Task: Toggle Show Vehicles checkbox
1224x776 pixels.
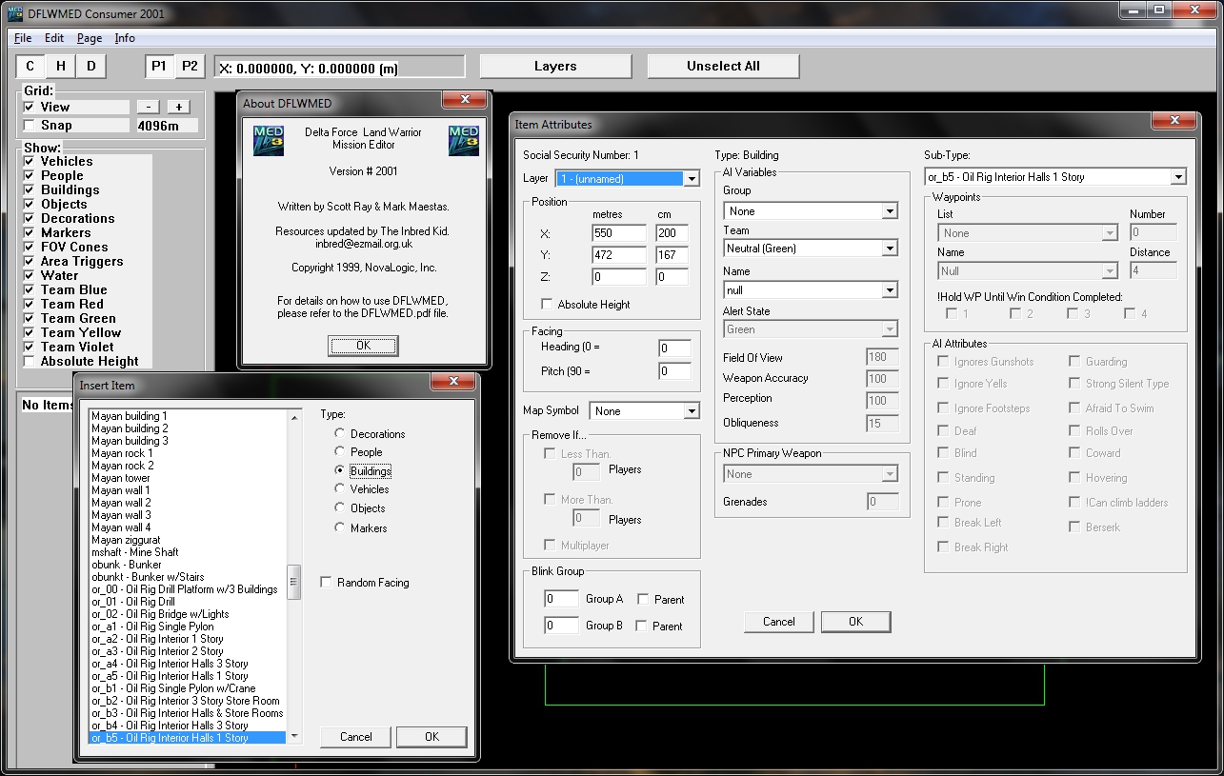Action: pos(30,162)
